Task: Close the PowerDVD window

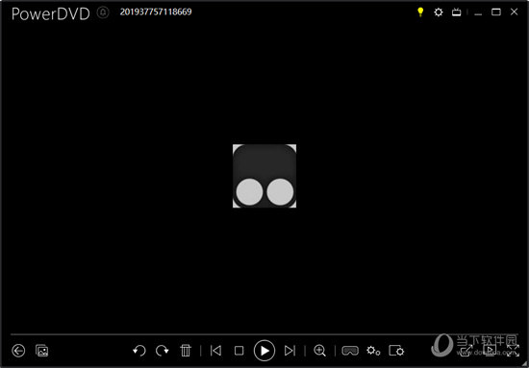Action: point(514,12)
